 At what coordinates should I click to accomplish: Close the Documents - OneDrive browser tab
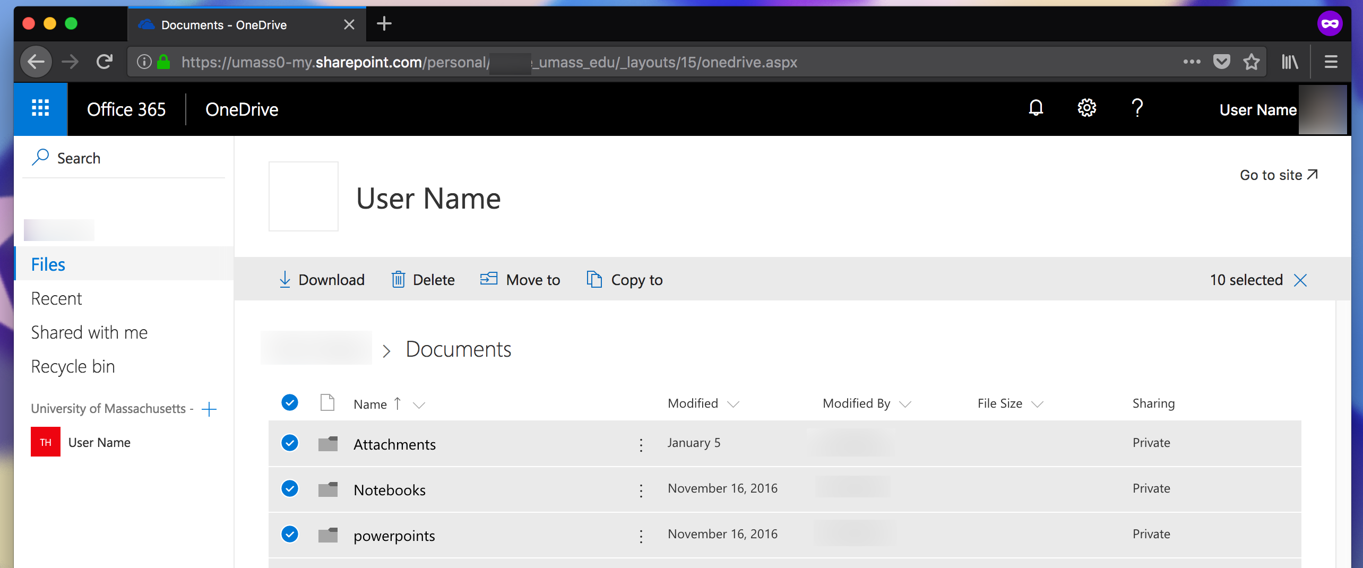pos(349,24)
